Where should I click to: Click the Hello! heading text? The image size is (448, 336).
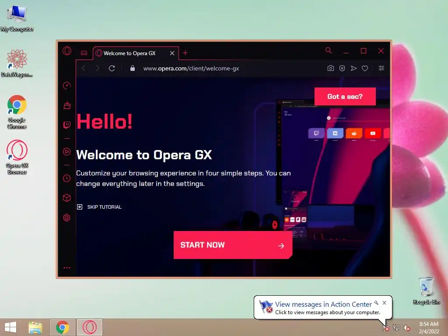click(104, 122)
